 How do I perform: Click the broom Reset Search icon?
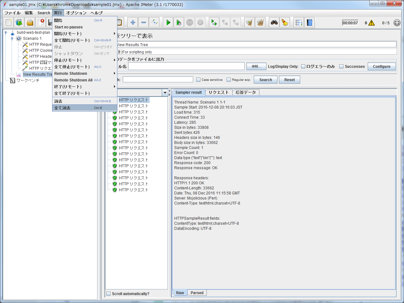tap(285, 22)
